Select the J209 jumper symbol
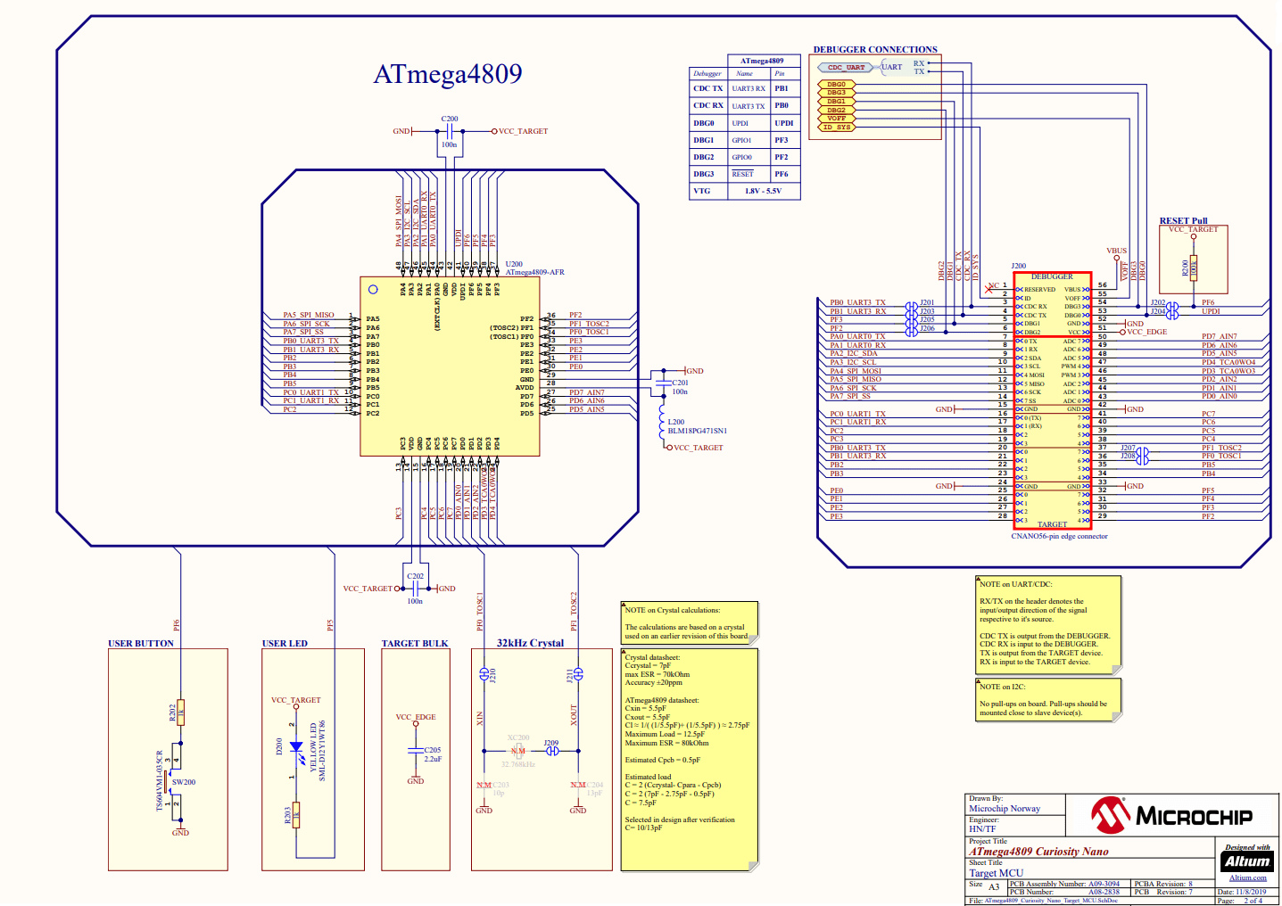The width and height of the screenshot is (1282, 906). (x=551, y=751)
